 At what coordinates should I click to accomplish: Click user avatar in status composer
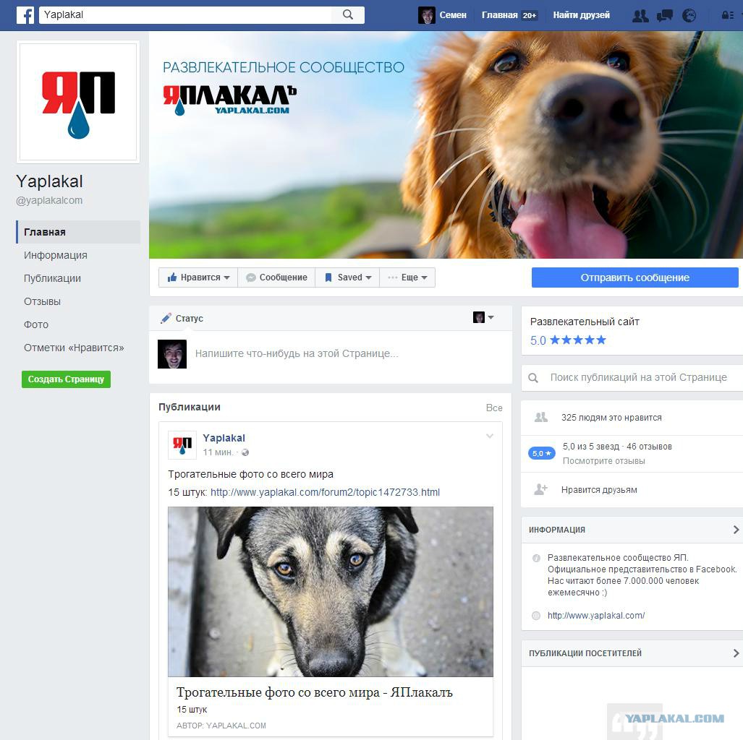tap(172, 353)
